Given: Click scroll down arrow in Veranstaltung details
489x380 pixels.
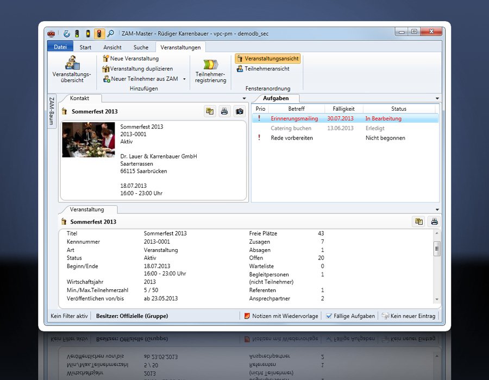Looking at the screenshot, I should coord(437,299).
